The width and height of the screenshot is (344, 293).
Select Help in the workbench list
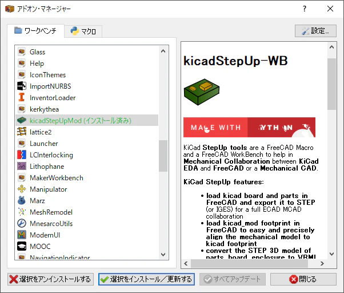click(87, 64)
